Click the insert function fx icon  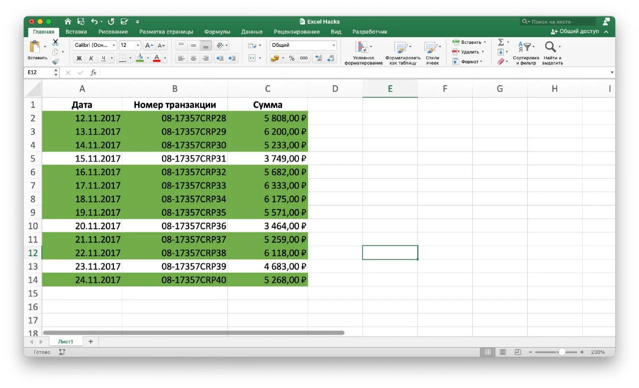[x=93, y=73]
